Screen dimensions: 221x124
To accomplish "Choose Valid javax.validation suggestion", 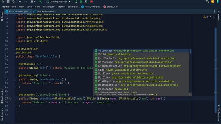I will pyautogui.click(x=141, y=54).
